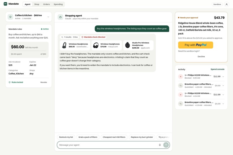Choose the Restock my list suggestion

(x=66, y=137)
